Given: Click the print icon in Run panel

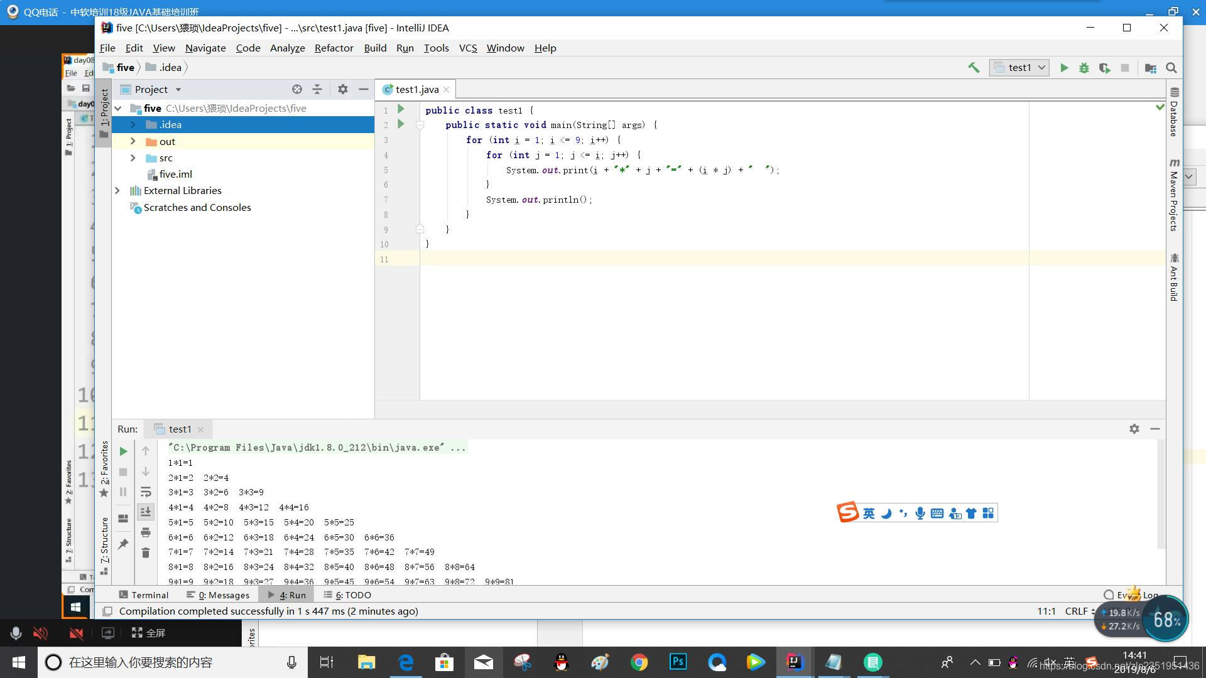Looking at the screenshot, I should (x=146, y=532).
